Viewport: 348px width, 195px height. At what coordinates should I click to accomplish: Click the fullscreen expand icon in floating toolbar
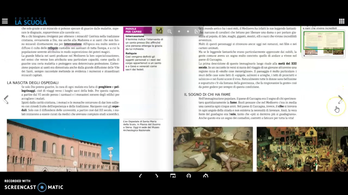(x=197, y=31)
